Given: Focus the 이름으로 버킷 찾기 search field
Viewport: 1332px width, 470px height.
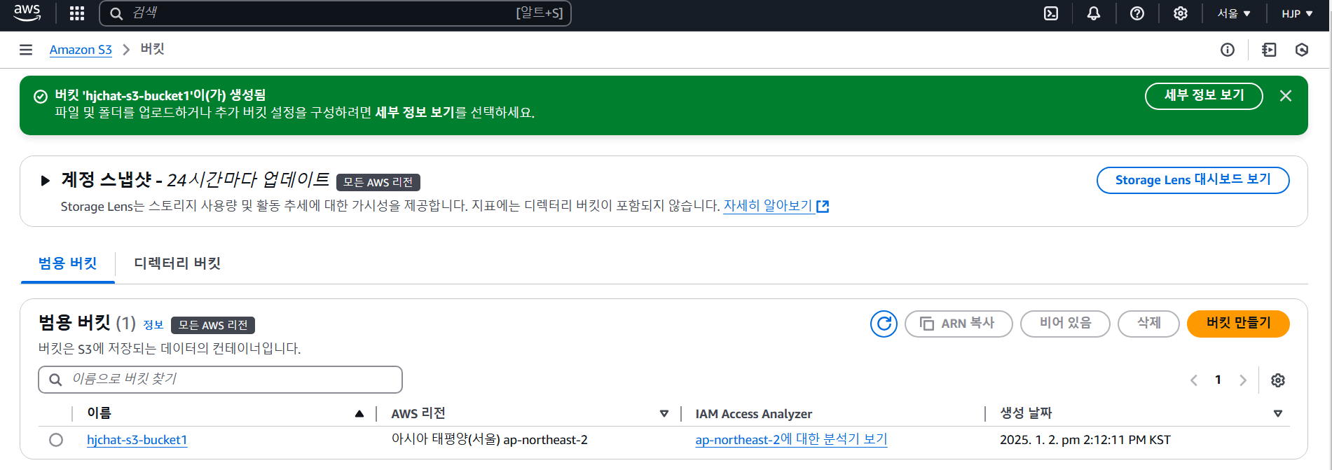Looking at the screenshot, I should (220, 380).
